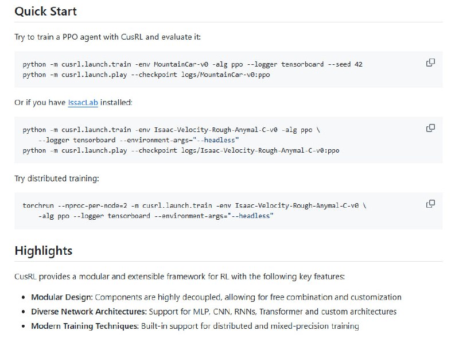Click the Highlights heading
Screen dimensions: 459x338
click(43, 250)
